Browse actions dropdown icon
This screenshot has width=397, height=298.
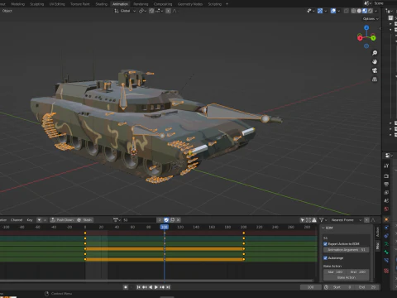[117, 220]
